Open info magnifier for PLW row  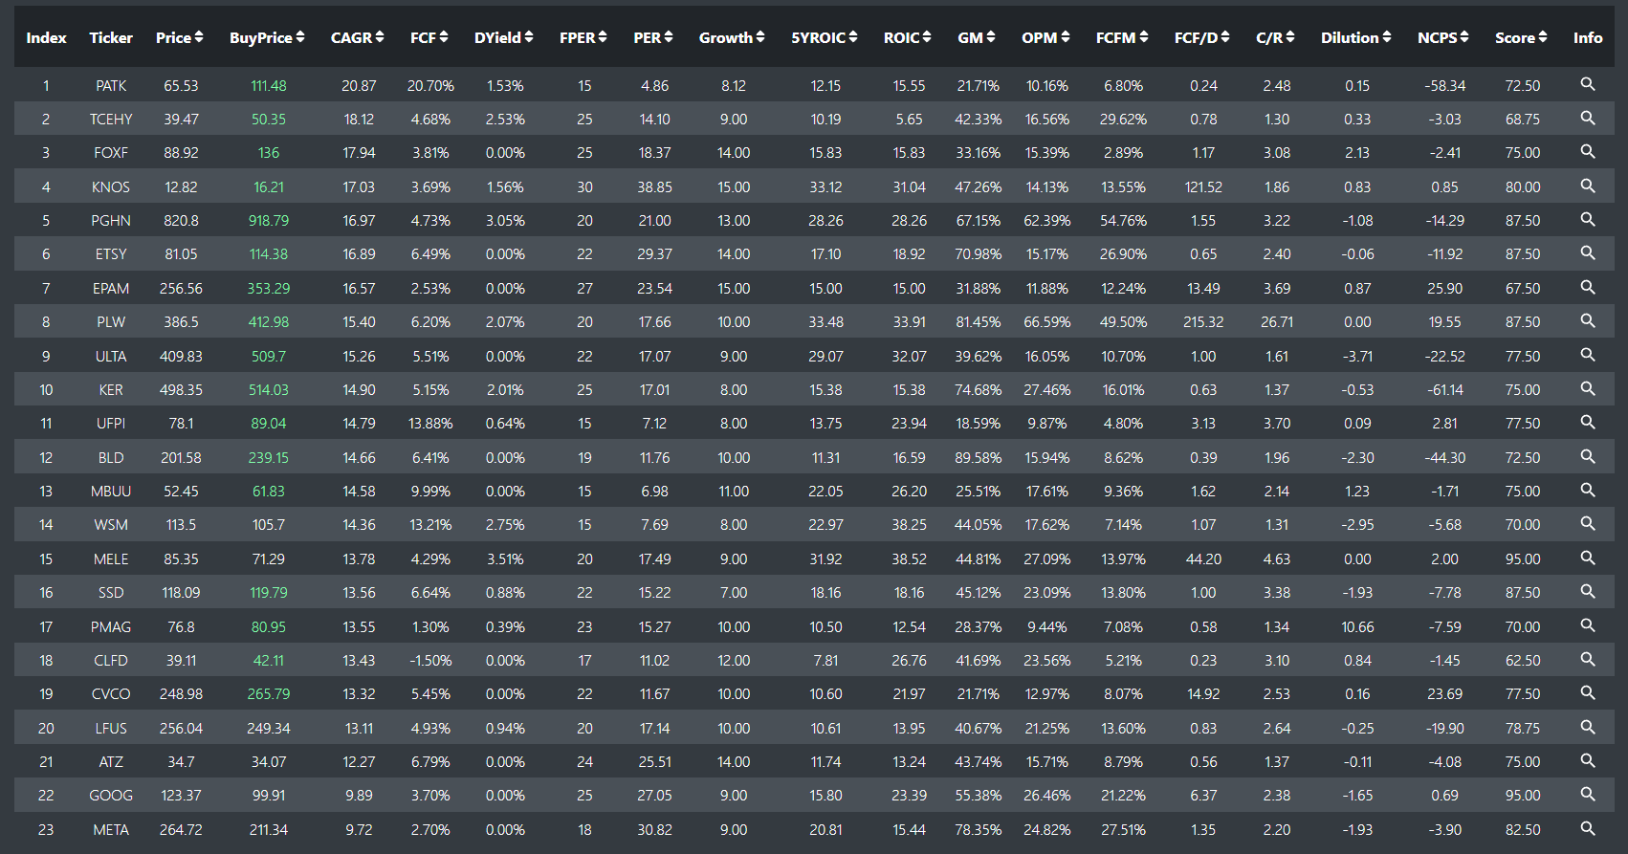point(1587,320)
